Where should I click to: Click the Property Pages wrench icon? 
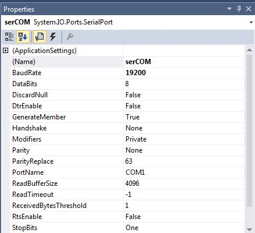(x=70, y=37)
